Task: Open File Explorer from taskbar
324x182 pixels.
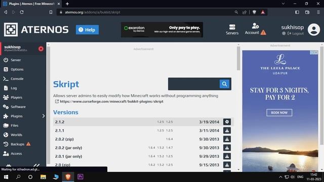Action: (x=43, y=177)
